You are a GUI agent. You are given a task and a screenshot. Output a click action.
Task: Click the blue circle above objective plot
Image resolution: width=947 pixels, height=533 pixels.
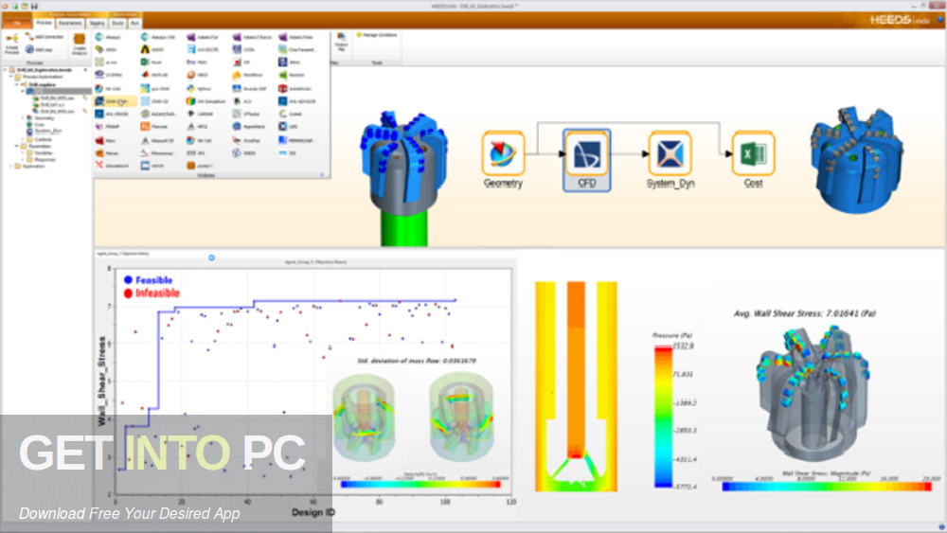point(211,258)
